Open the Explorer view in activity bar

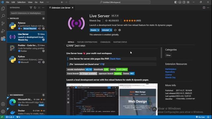click(x=3, y=9)
